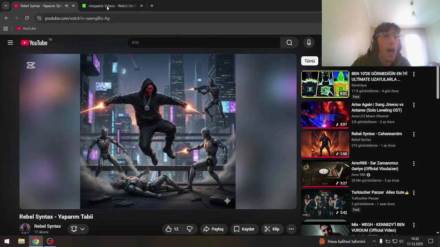Open Rebel Syntax channel avatar

[25, 229]
